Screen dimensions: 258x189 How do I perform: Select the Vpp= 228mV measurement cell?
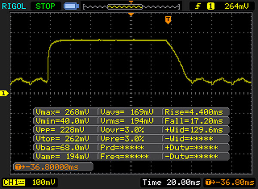point(66,129)
